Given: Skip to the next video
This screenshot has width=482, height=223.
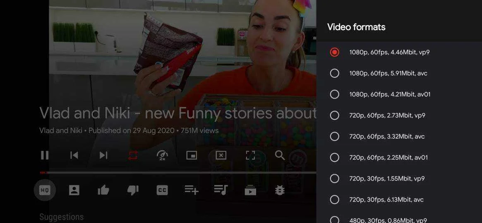Looking at the screenshot, I should (103, 155).
